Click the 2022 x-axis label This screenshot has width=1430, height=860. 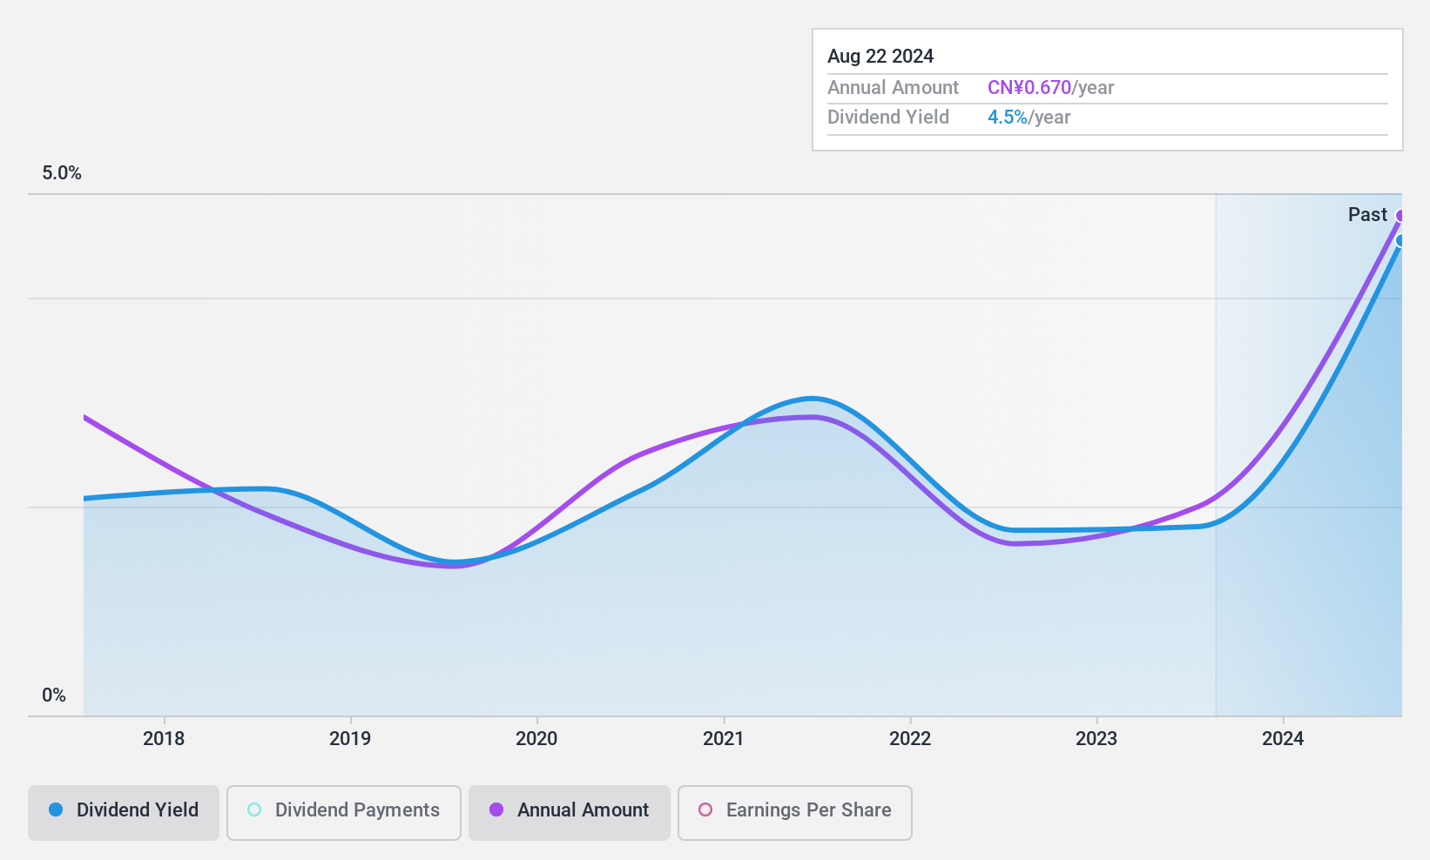[910, 739]
